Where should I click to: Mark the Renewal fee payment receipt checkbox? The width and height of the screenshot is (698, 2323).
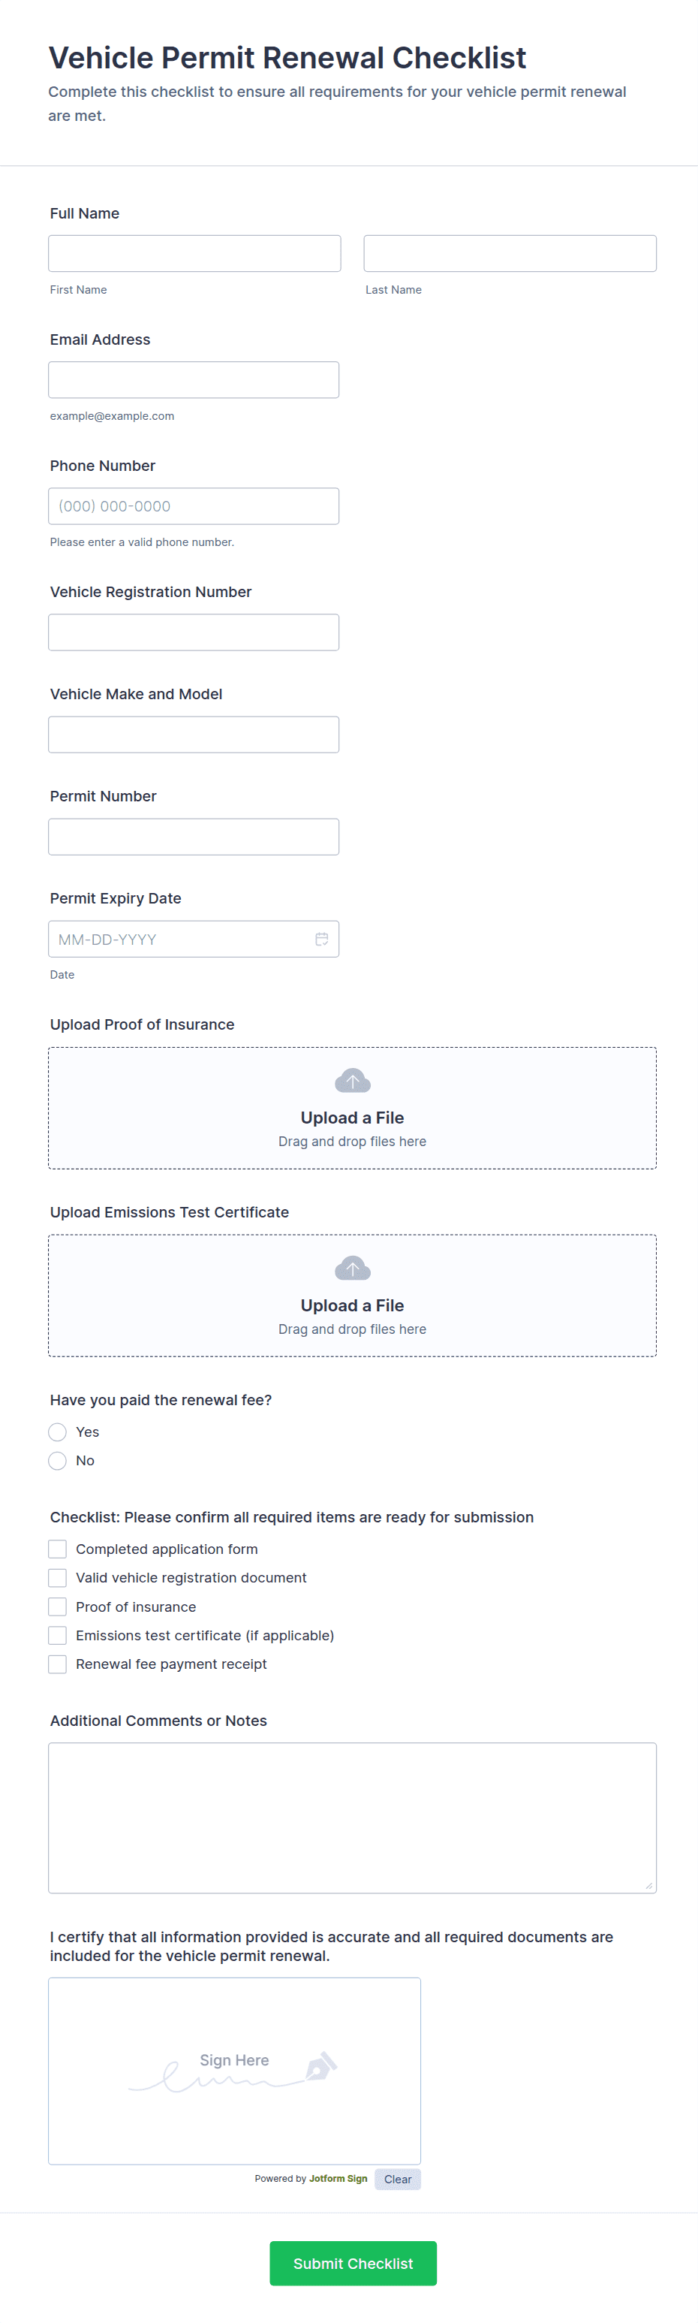[58, 1664]
